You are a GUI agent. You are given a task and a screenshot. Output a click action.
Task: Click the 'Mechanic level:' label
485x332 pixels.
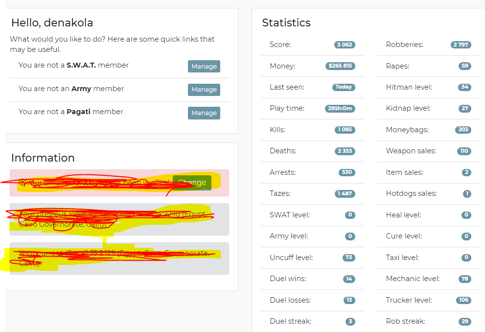point(413,279)
